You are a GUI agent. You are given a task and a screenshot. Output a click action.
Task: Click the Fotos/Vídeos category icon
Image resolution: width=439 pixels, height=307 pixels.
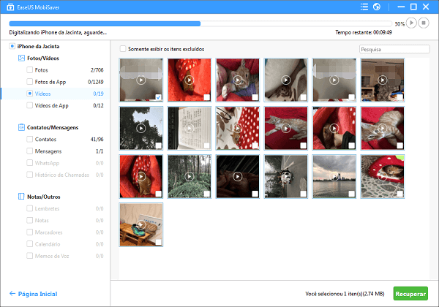pos(21,58)
